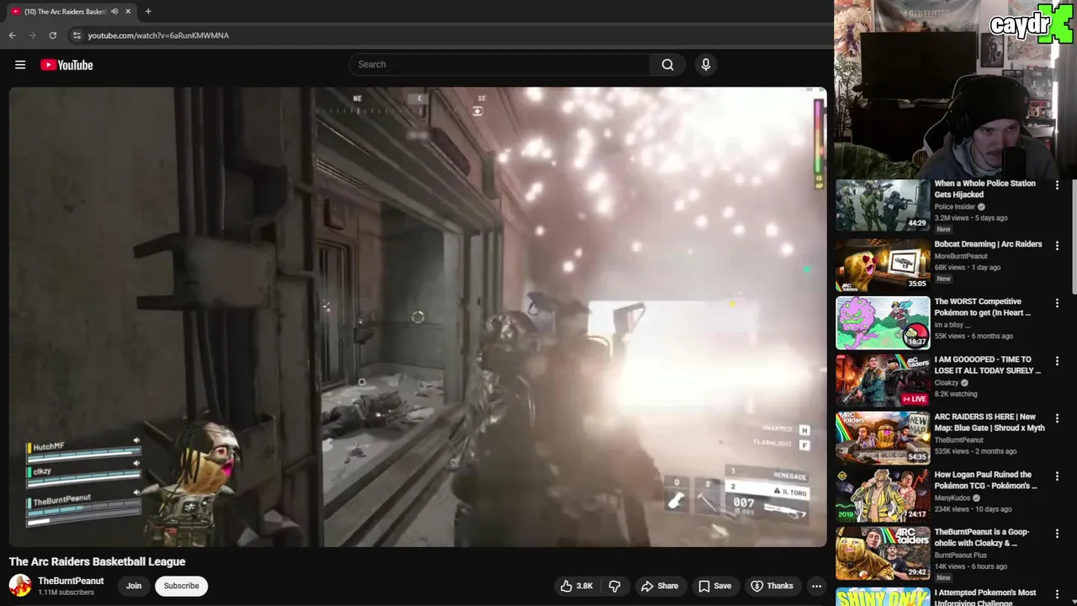Open title 'I Attempted Pokemon's Most Unforgiving Challenge'
The width and height of the screenshot is (1077, 606).
click(x=985, y=597)
